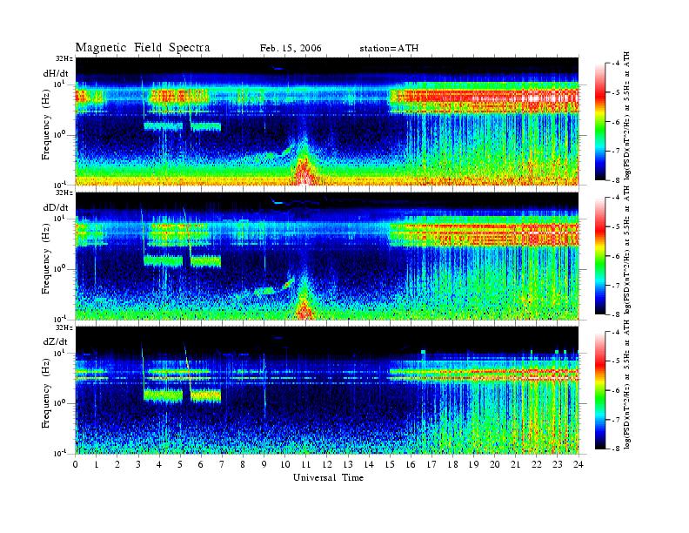Click the dZ/dt color bar's rotated PSD units label

click(x=627, y=385)
